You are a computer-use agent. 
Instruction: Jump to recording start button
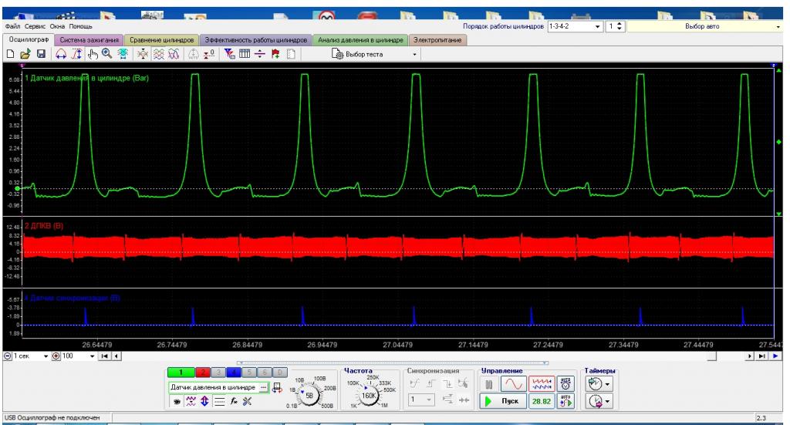click(104, 356)
